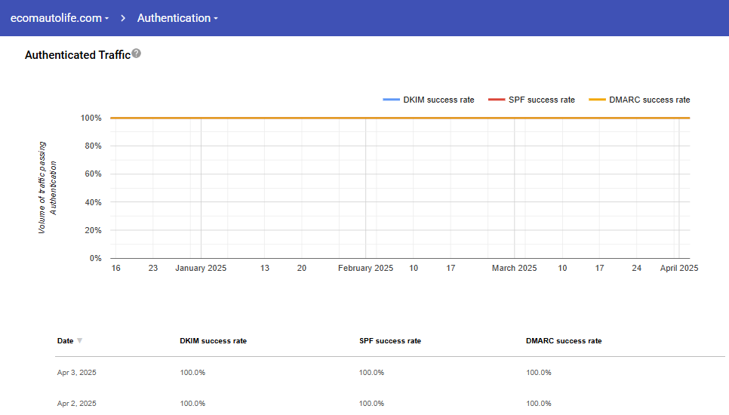Open the ecomautolife.com domain dropdown
Image resolution: width=729 pixels, height=415 pixels.
60,18
